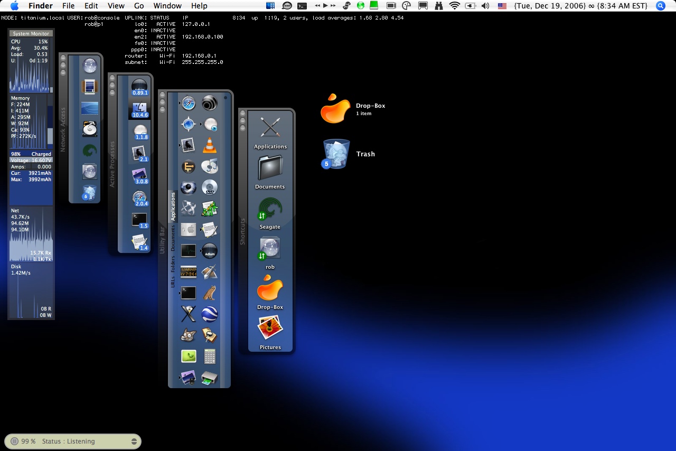676x451 pixels.
Task: Open Spotlight search in the menu bar
Action: tap(661, 6)
